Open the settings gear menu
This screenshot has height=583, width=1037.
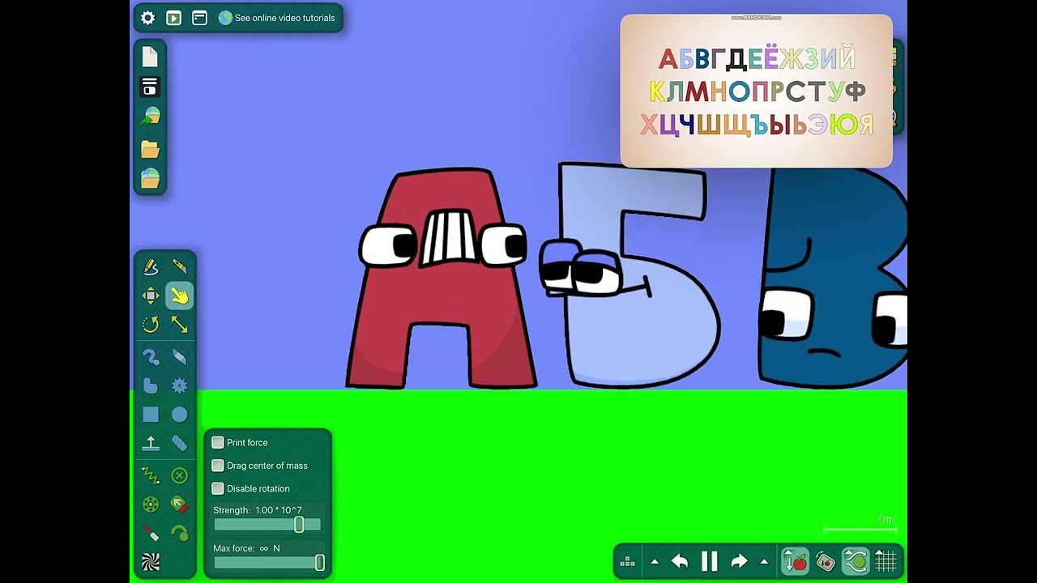tap(147, 18)
